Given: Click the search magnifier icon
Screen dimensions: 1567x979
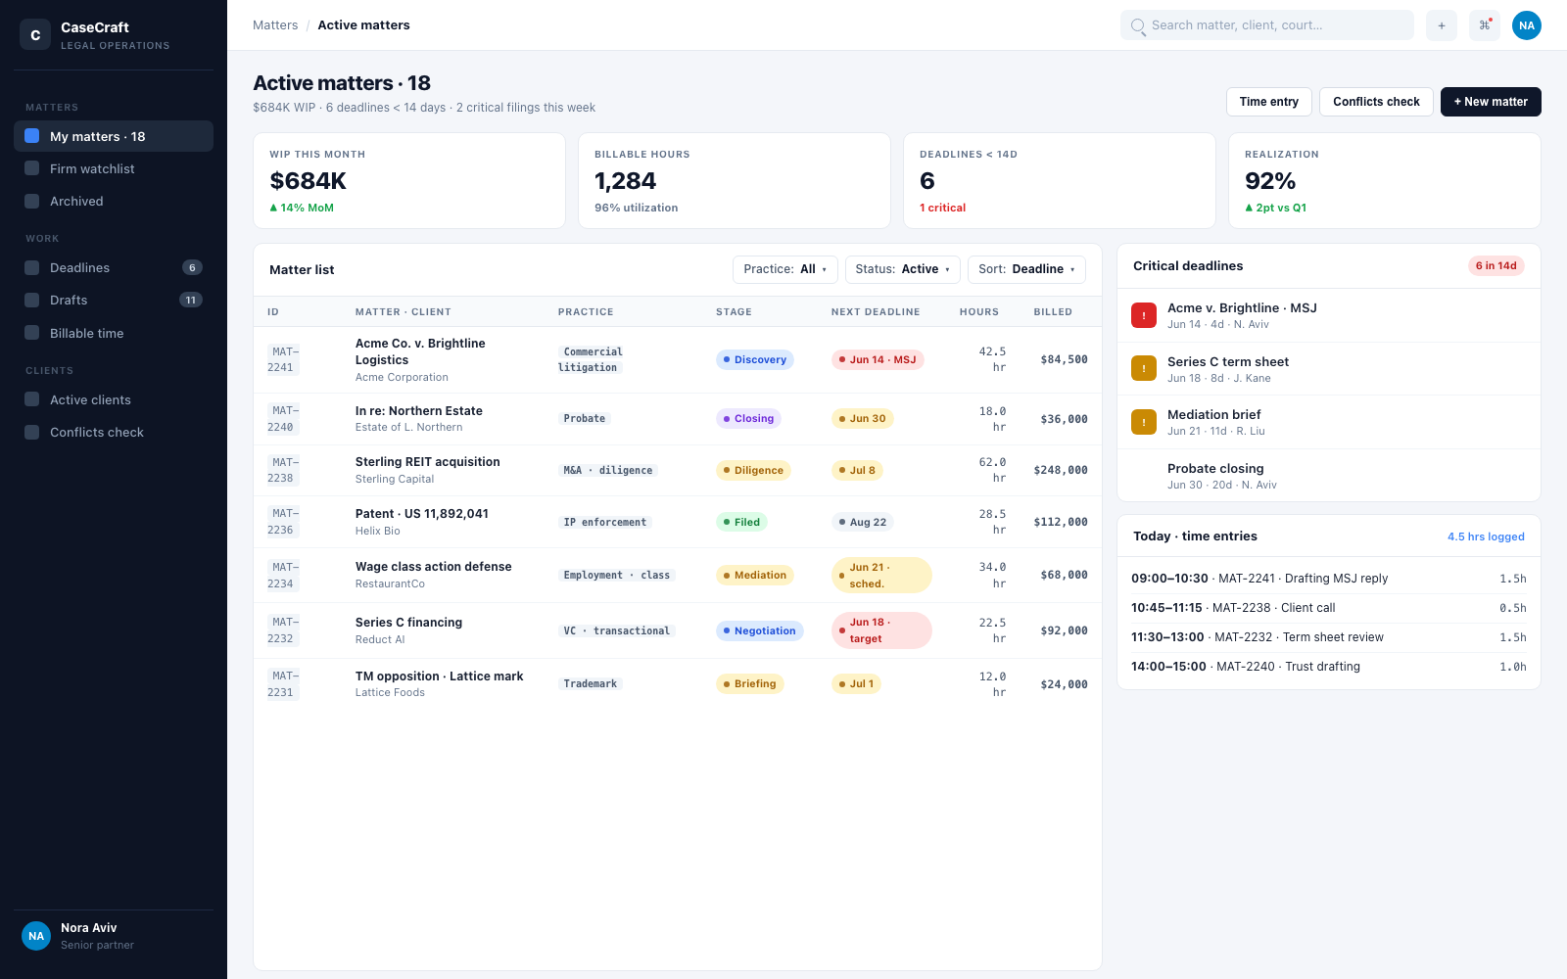Looking at the screenshot, I should 1138,26.
